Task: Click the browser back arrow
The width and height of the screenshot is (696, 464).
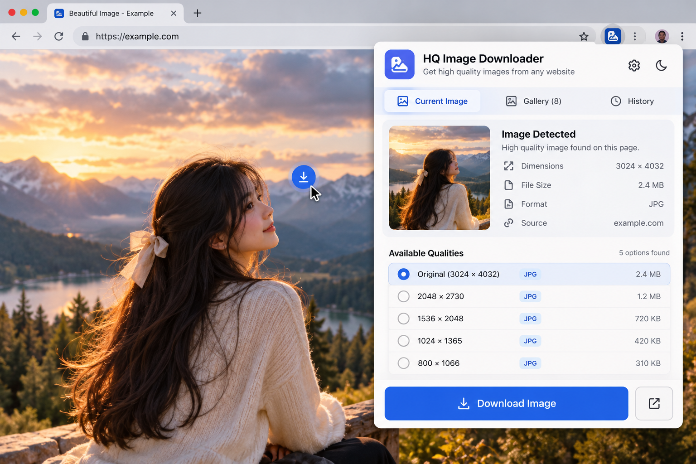Action: tap(16, 36)
